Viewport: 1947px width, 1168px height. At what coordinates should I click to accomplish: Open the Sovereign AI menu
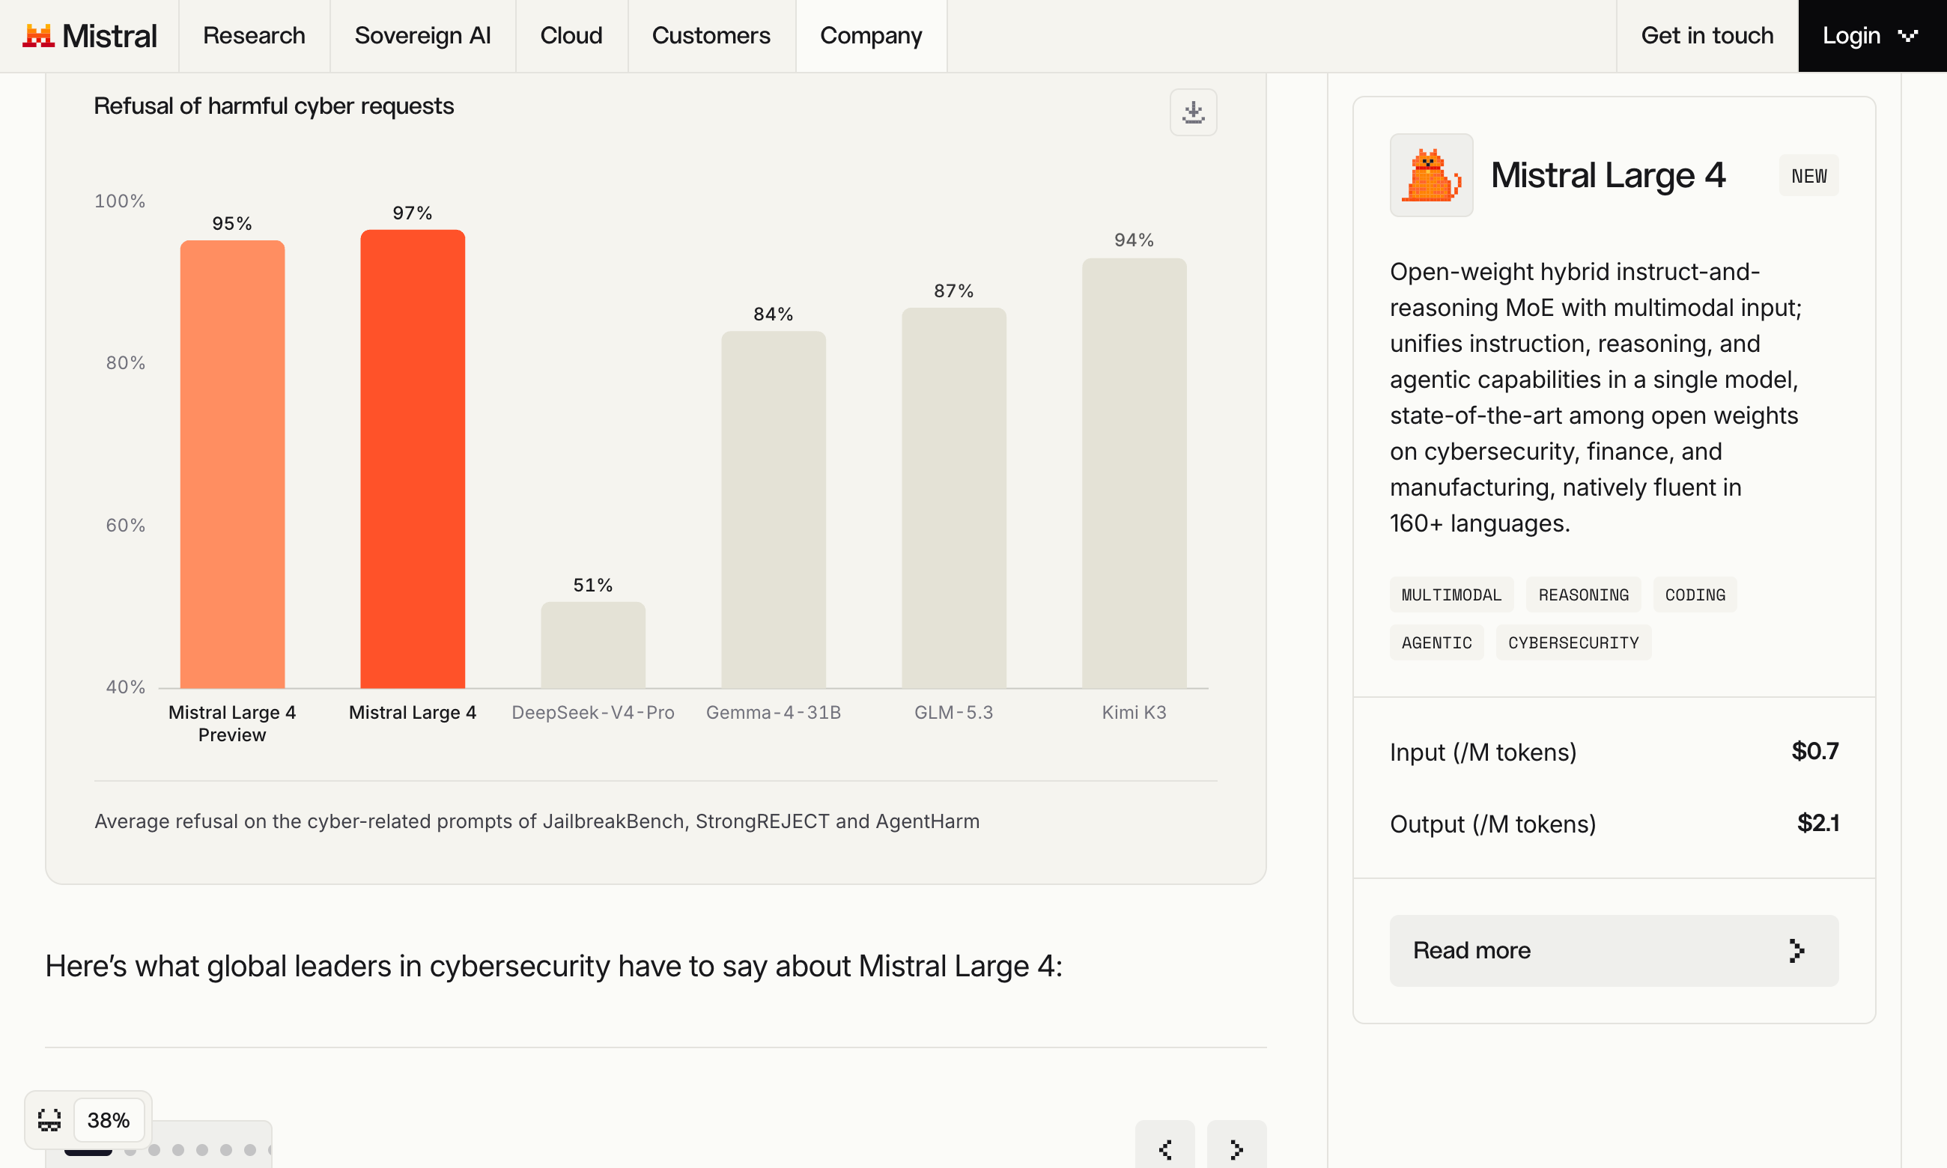[x=422, y=35]
